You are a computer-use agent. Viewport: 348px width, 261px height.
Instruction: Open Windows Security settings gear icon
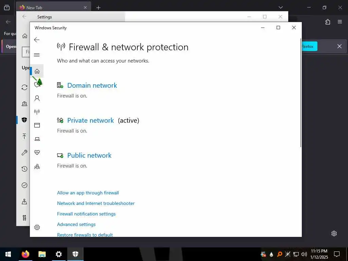tap(37, 227)
